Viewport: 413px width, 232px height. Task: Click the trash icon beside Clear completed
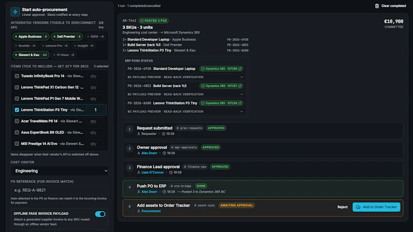click(377, 6)
